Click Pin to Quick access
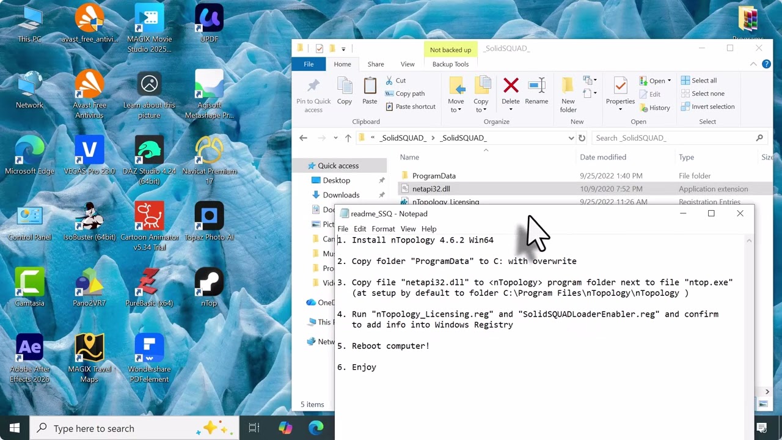Screen dimensions: 782x440 pyautogui.click(x=313, y=95)
